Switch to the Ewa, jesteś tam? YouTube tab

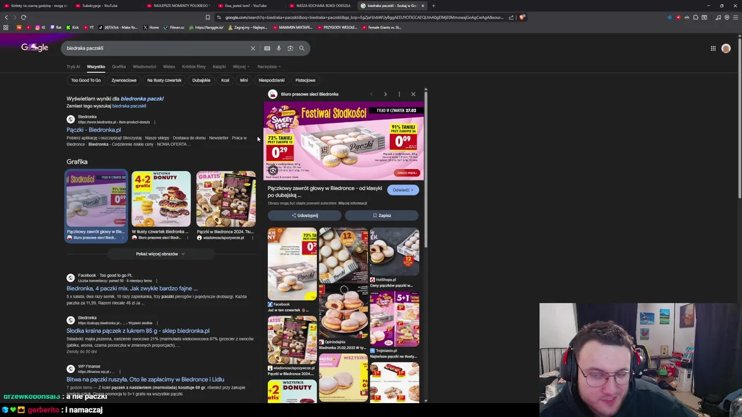tap(246, 6)
